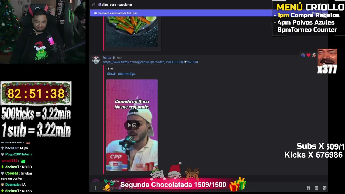Open the GIF picker
This screenshot has height=194, width=345.
(x=316, y=188)
